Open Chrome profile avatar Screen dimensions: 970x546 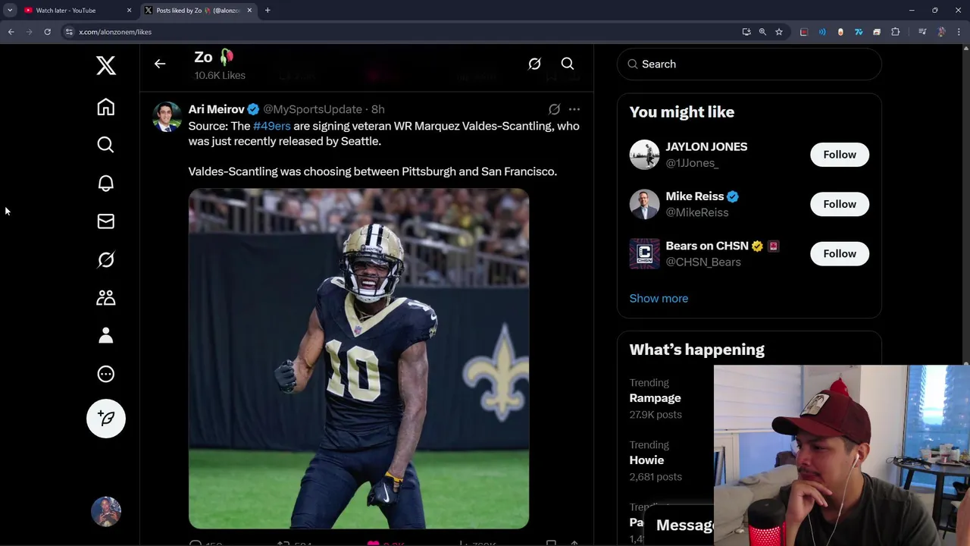941,32
